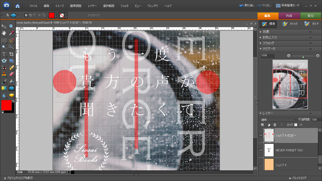The image size is (322, 181).
Task: Open ellipse shape tool options dropdown
Action: pyautogui.click(x=18, y=15)
